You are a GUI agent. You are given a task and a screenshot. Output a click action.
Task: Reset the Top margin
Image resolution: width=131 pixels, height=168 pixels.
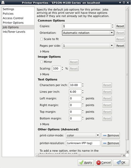[x=107, y=112]
